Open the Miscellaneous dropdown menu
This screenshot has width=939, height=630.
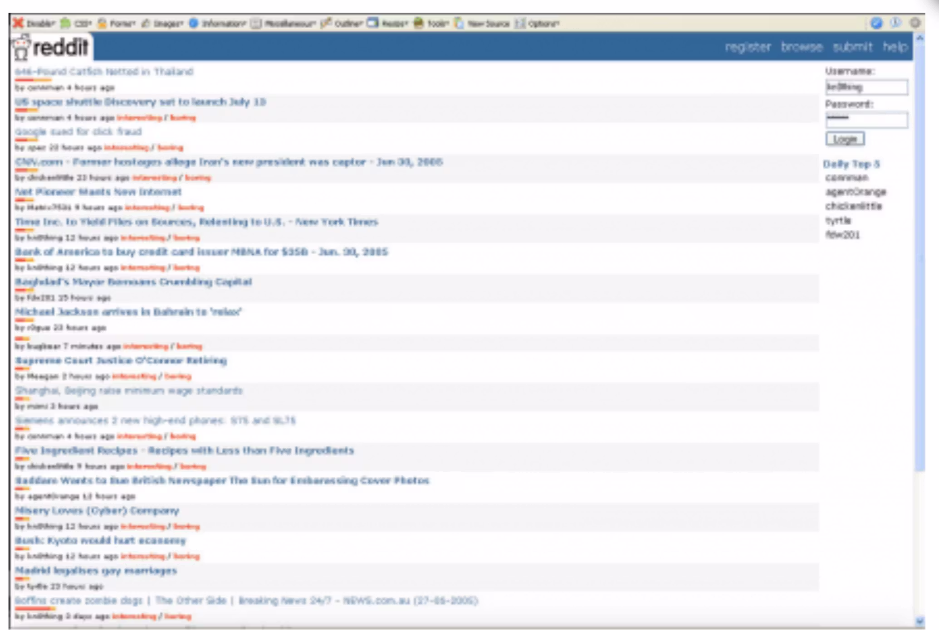(256, 23)
